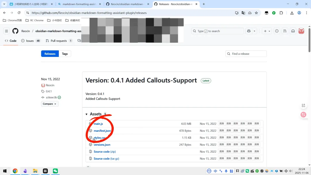Expand the Compare dropdown
This screenshot has width=311, height=175.
pyautogui.click(x=50, y=104)
